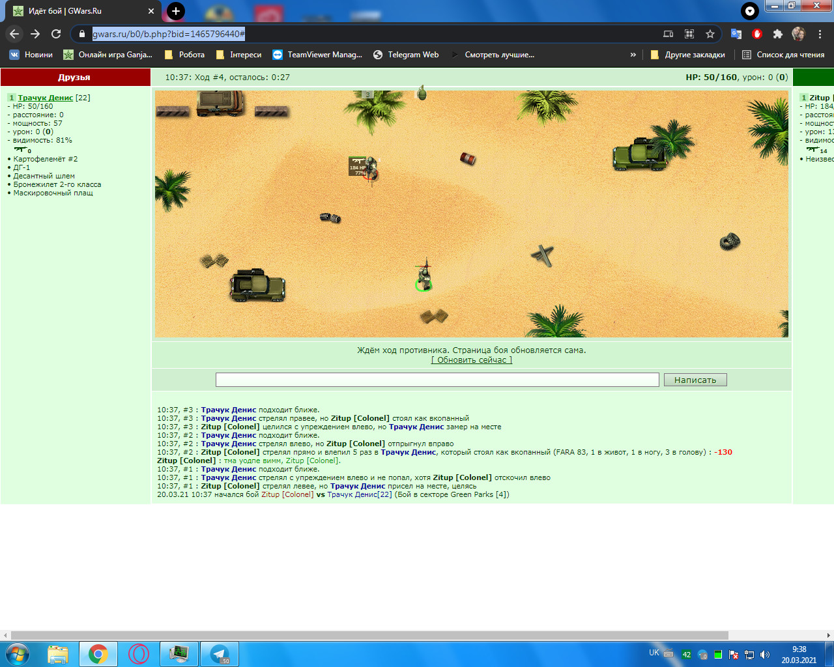Open the Chrome profile avatar
834x667 pixels.
pos(798,34)
